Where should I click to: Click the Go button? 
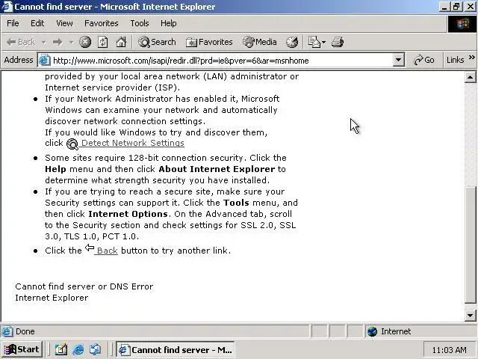click(423, 60)
